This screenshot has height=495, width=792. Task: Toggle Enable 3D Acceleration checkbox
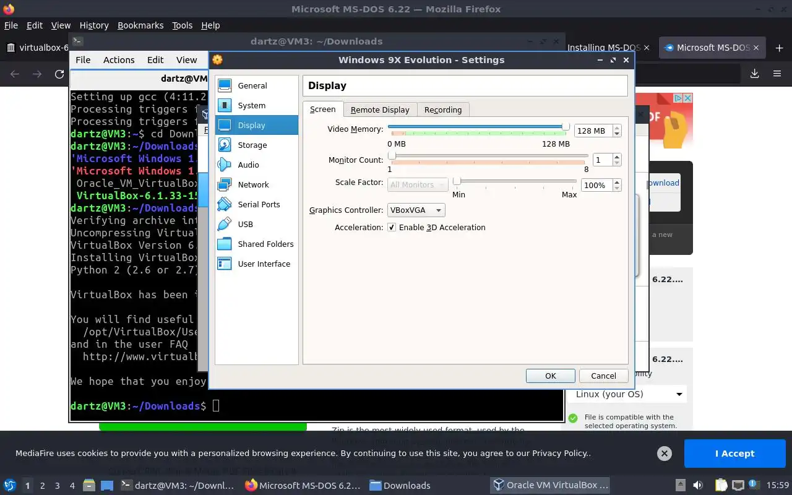coord(392,227)
